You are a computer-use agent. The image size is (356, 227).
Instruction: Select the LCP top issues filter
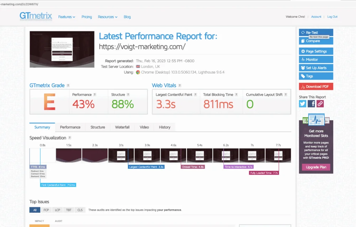coord(57,210)
